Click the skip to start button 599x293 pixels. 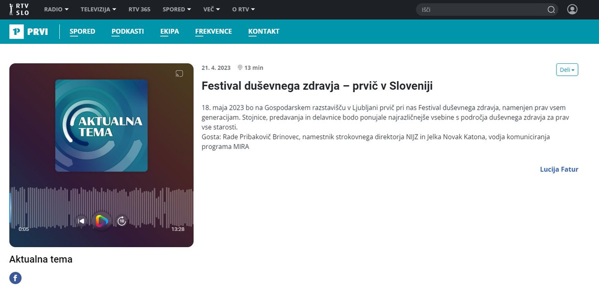tap(81, 221)
